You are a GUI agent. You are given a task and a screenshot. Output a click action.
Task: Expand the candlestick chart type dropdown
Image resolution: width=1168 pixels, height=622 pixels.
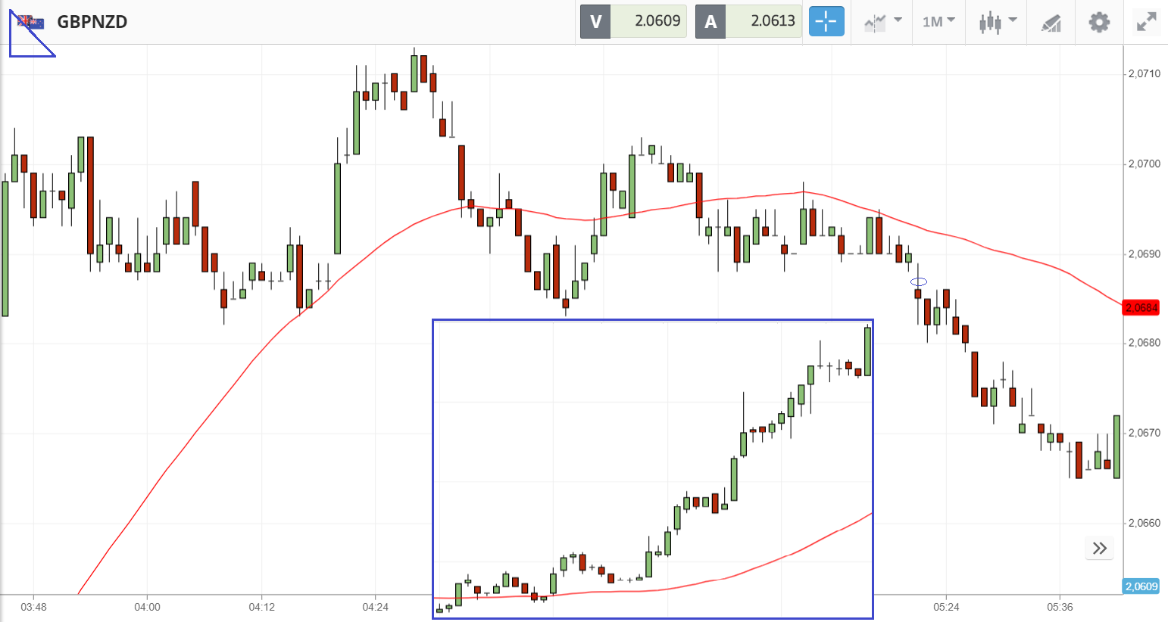click(x=1012, y=20)
